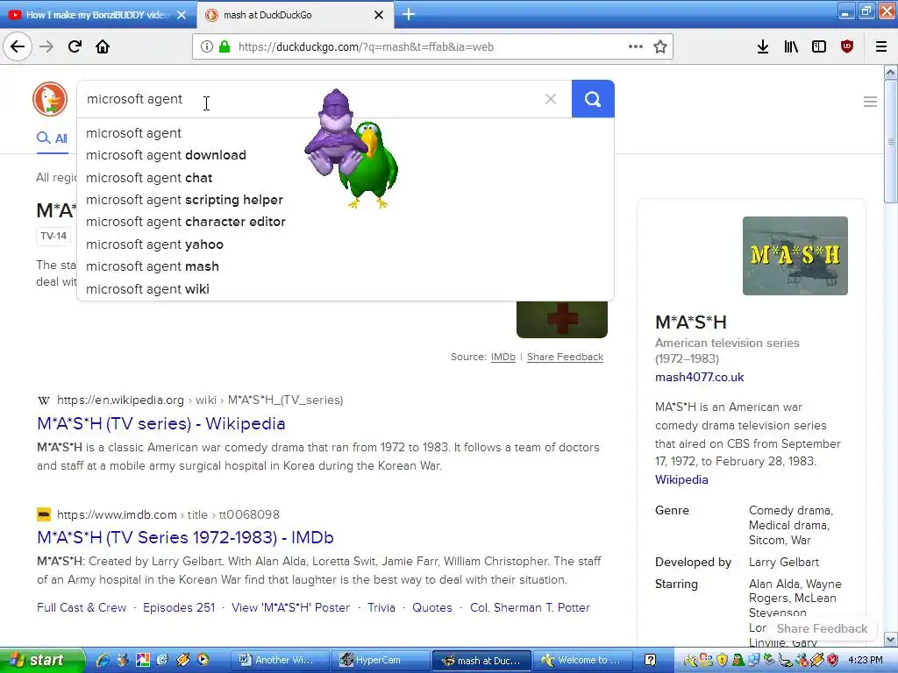
Task: Close the BonziBUDDY YouTube tab
Action: click(182, 15)
